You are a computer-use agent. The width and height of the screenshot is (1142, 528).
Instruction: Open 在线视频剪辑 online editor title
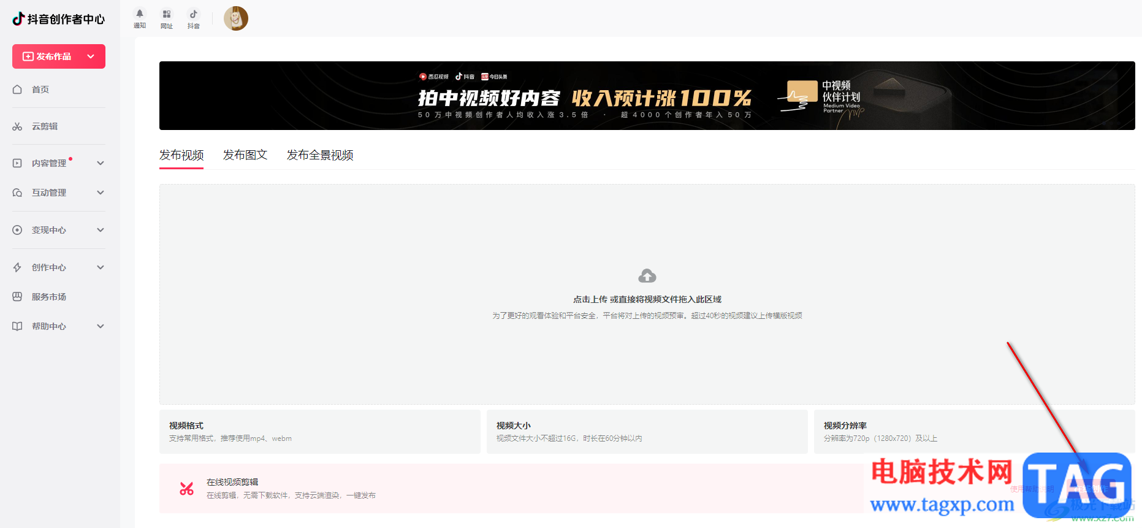(x=232, y=482)
